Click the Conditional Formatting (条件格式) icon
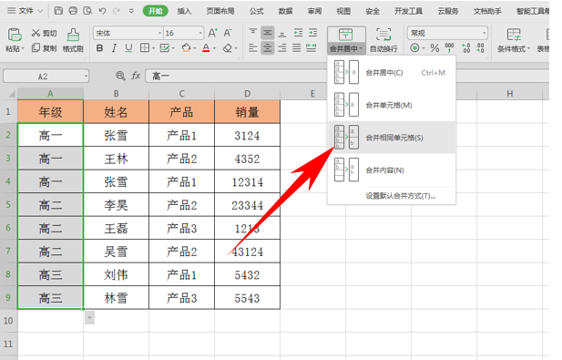This screenshot has width=562, height=360. coord(513,35)
